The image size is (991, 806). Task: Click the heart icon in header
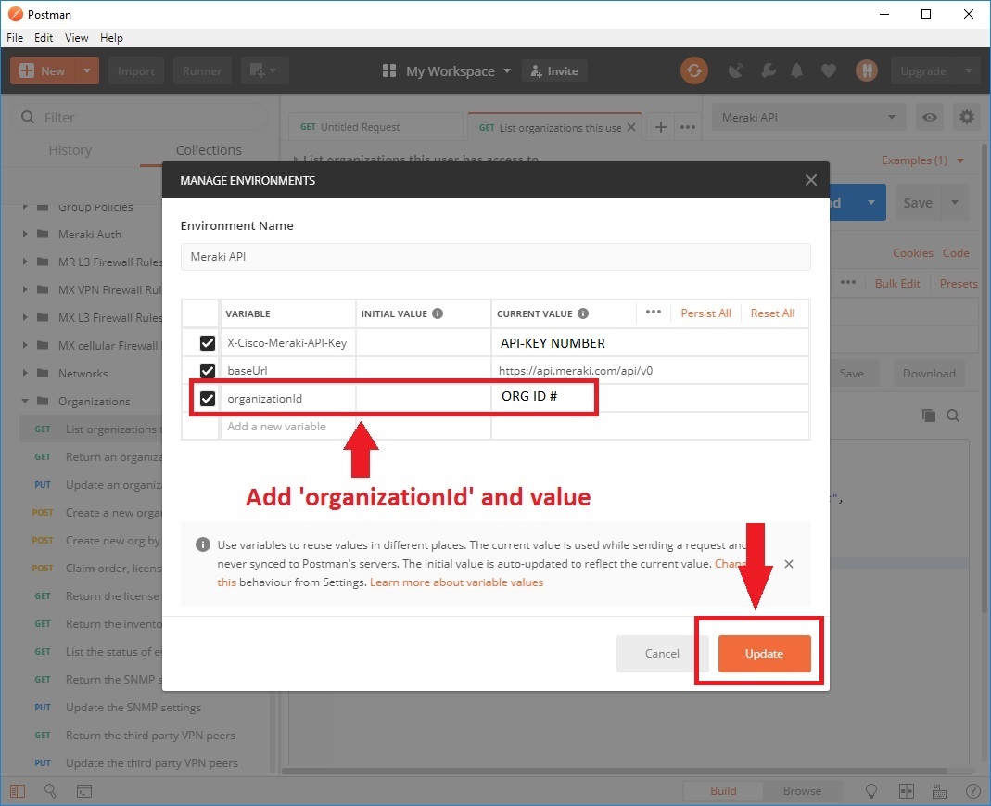coord(829,70)
